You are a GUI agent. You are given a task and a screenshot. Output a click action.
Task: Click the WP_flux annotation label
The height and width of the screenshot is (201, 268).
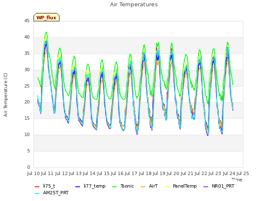(x=46, y=17)
